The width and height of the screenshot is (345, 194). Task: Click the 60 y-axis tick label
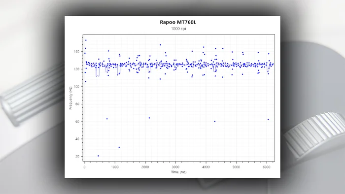tap(77, 122)
